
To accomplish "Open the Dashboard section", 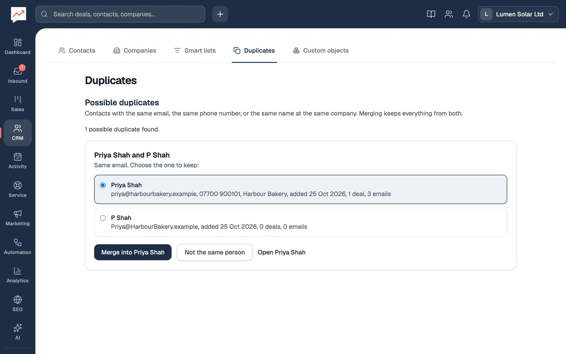I will [x=18, y=47].
